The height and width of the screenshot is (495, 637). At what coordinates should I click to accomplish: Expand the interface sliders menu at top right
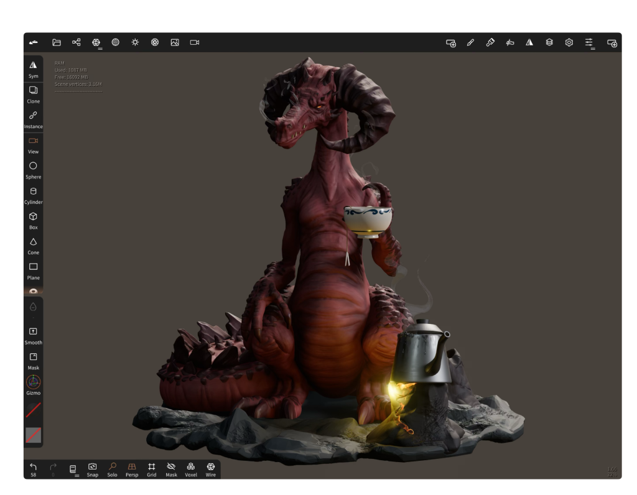[x=588, y=42]
